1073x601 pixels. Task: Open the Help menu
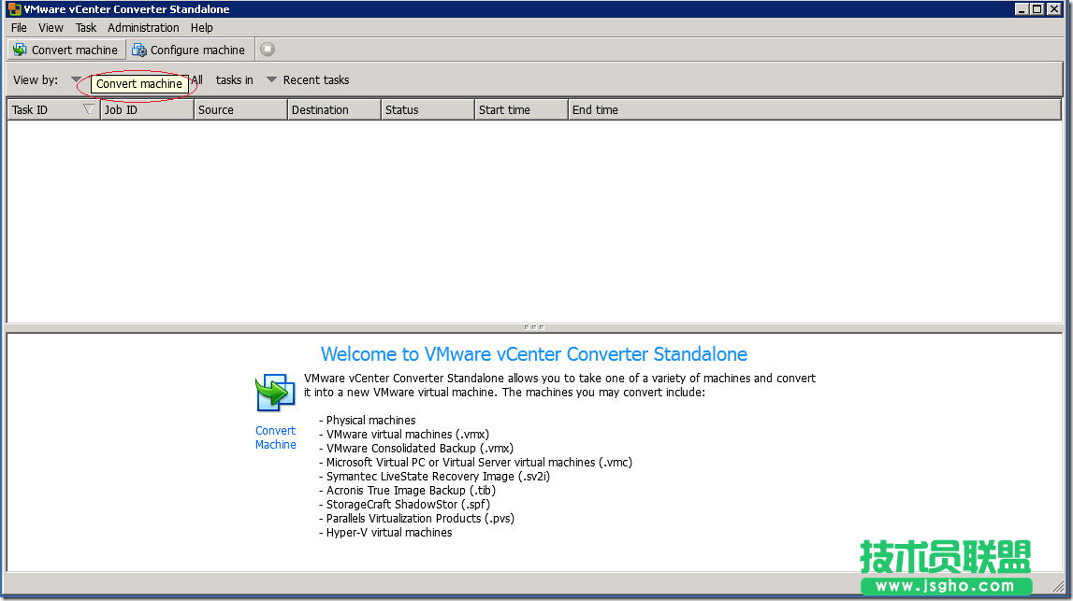[x=201, y=27]
